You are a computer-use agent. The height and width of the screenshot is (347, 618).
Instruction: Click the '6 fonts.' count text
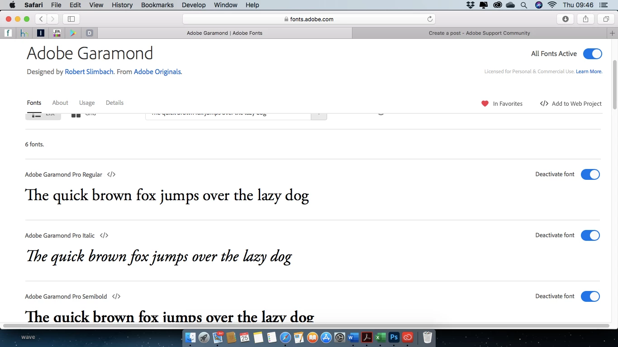(x=34, y=145)
